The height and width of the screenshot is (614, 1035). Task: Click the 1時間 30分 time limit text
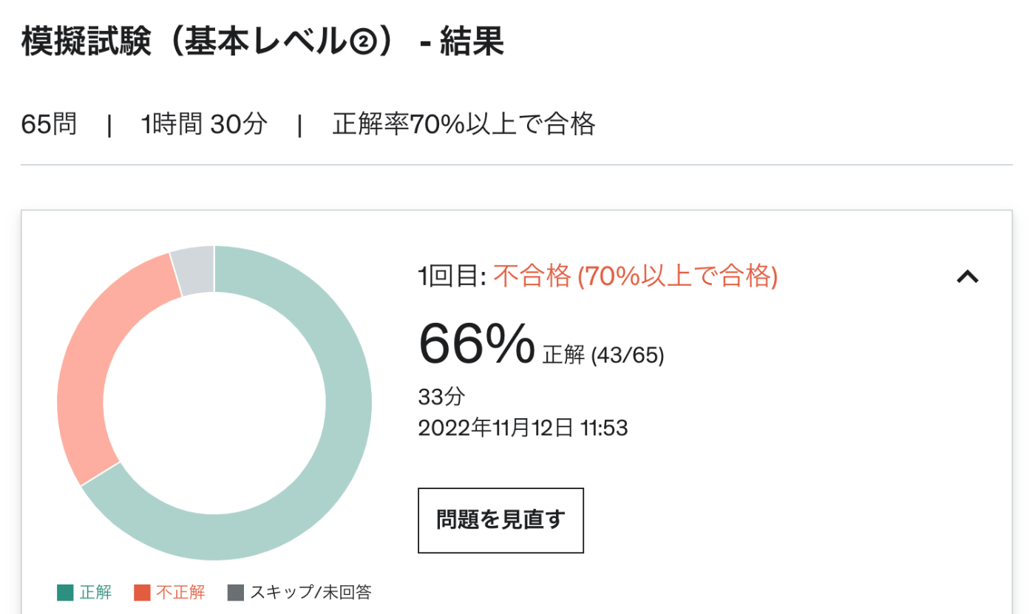[x=203, y=124]
